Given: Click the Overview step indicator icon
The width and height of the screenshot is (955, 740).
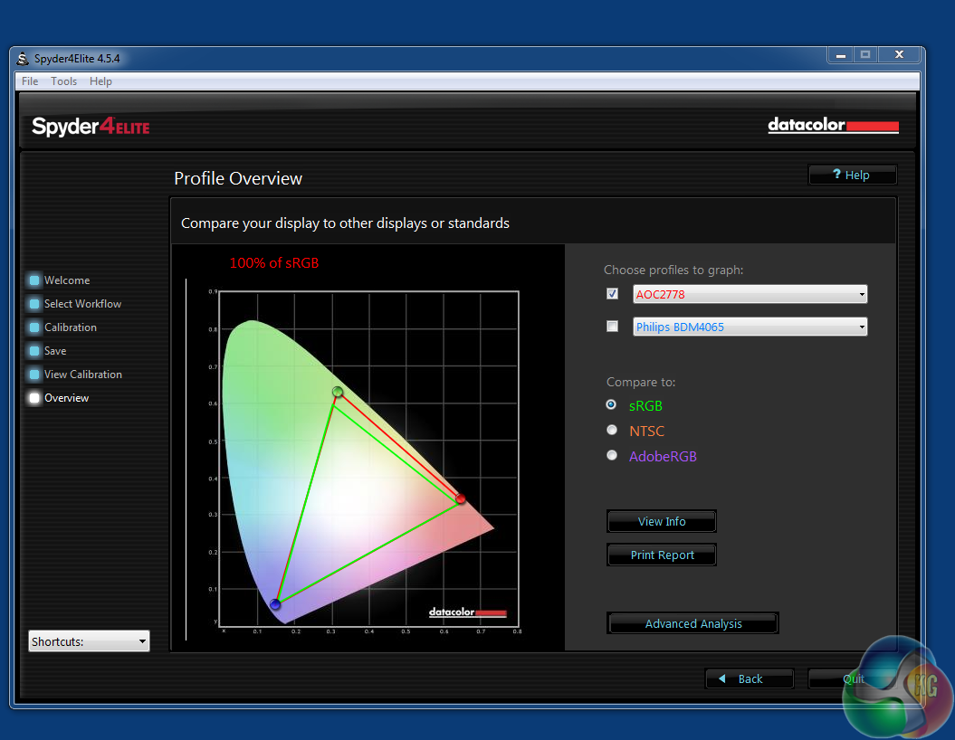Looking at the screenshot, I should click(34, 398).
